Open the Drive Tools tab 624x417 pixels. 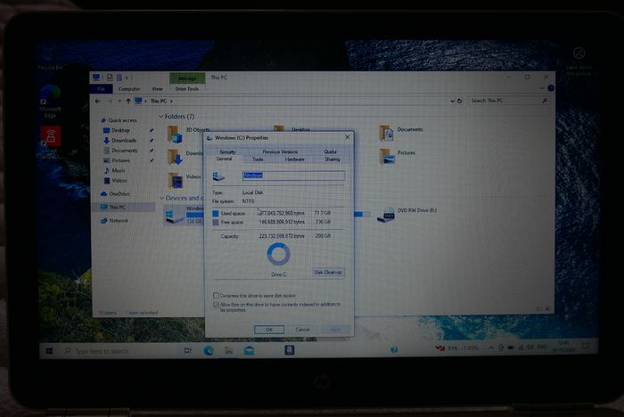pos(186,89)
